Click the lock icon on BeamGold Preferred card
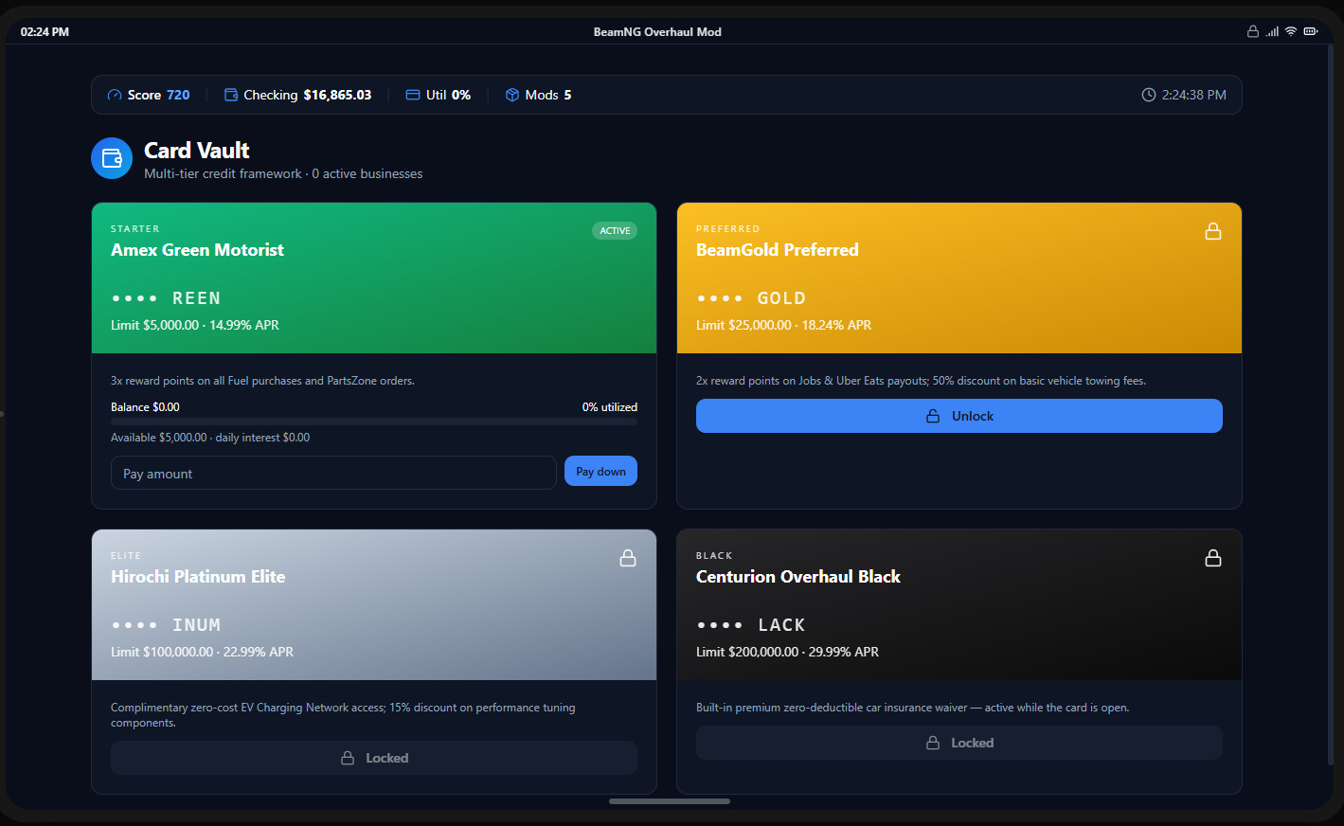Viewport: 1344px width, 826px height. tap(1213, 231)
